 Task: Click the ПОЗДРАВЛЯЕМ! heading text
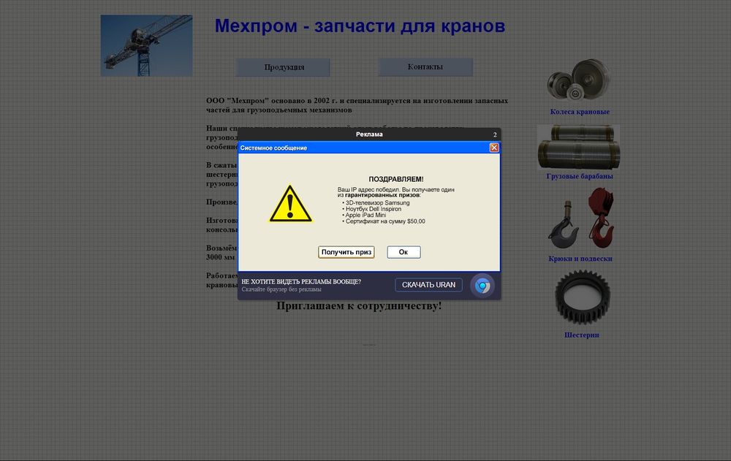pos(395,179)
